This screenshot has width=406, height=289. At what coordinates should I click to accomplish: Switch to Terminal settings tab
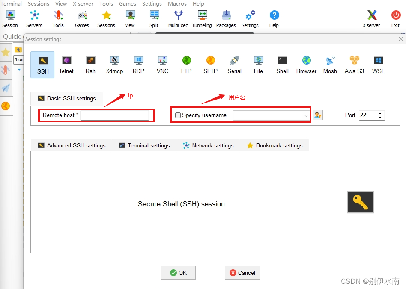point(144,145)
